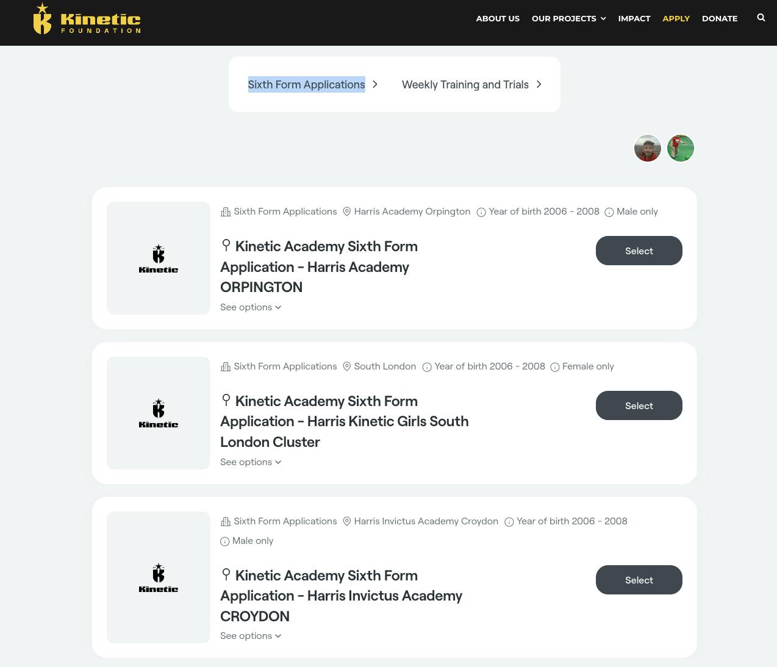Click the Kinetic logo thumbnail in Orpington card
Screen dimensions: 777x667
click(159, 259)
